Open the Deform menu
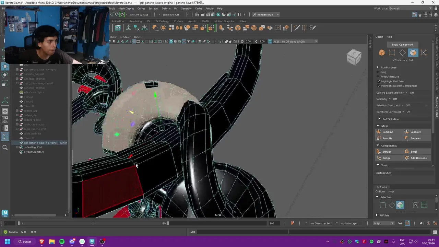Viewport: 439px width, 247px height. (166, 9)
